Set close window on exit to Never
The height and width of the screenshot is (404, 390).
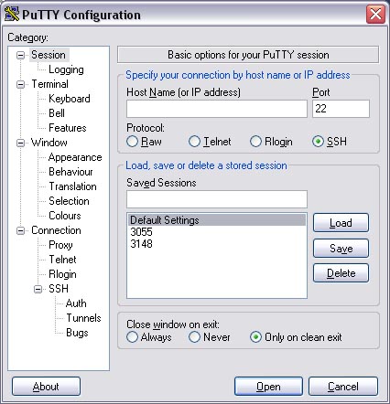click(x=194, y=337)
